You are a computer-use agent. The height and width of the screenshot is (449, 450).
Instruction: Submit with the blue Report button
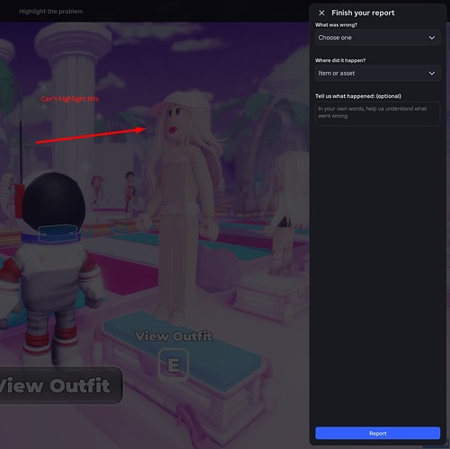coord(377,433)
